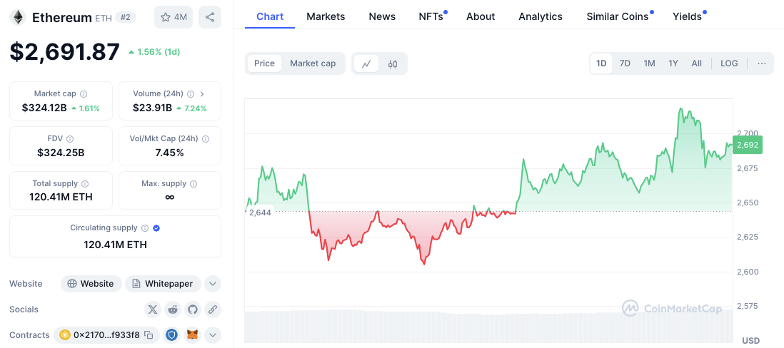Open chart more options ellipsis
The width and height of the screenshot is (784, 348).
point(761,63)
